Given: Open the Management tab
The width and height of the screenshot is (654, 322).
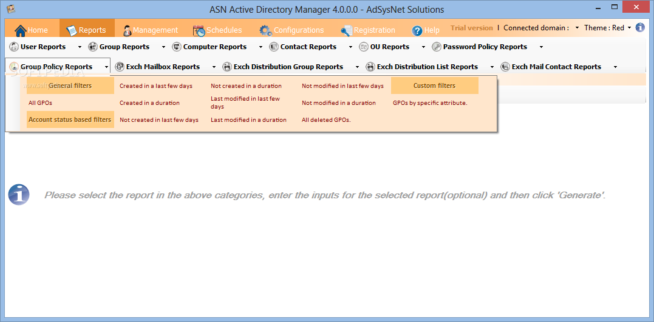Looking at the screenshot, I should coord(151,30).
